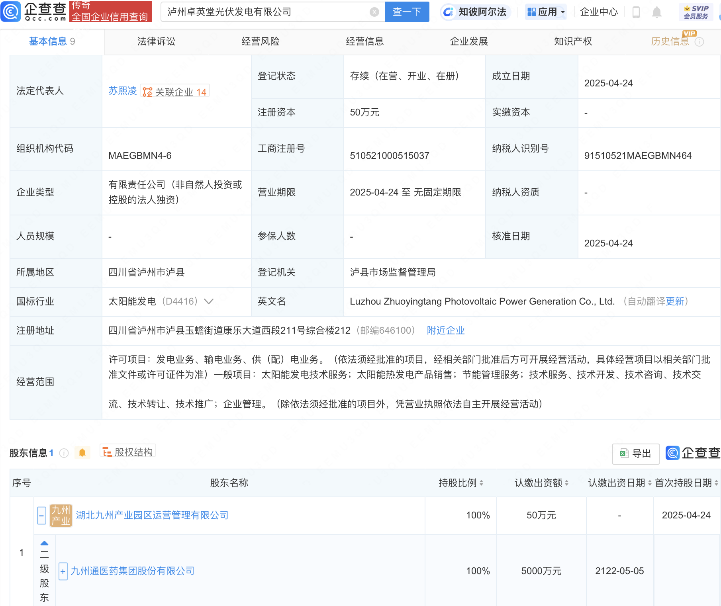Clear the search box text
Screen dimensions: 721x606
(x=374, y=12)
